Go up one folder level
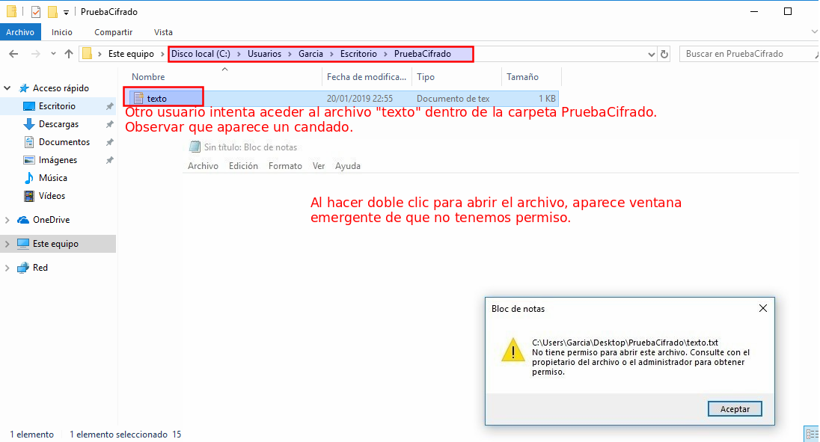Screen dimensions: 820x442 tap(69, 54)
